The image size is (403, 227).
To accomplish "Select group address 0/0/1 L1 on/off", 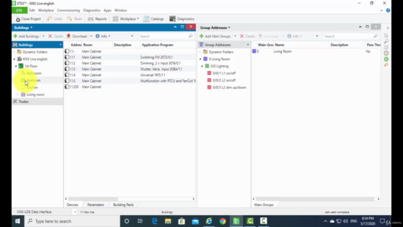I will coord(222,73).
